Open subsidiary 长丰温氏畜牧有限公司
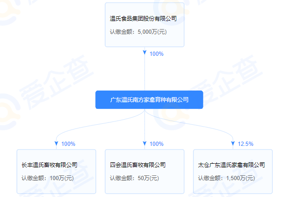This screenshot has height=197, width=292. (x=49, y=165)
